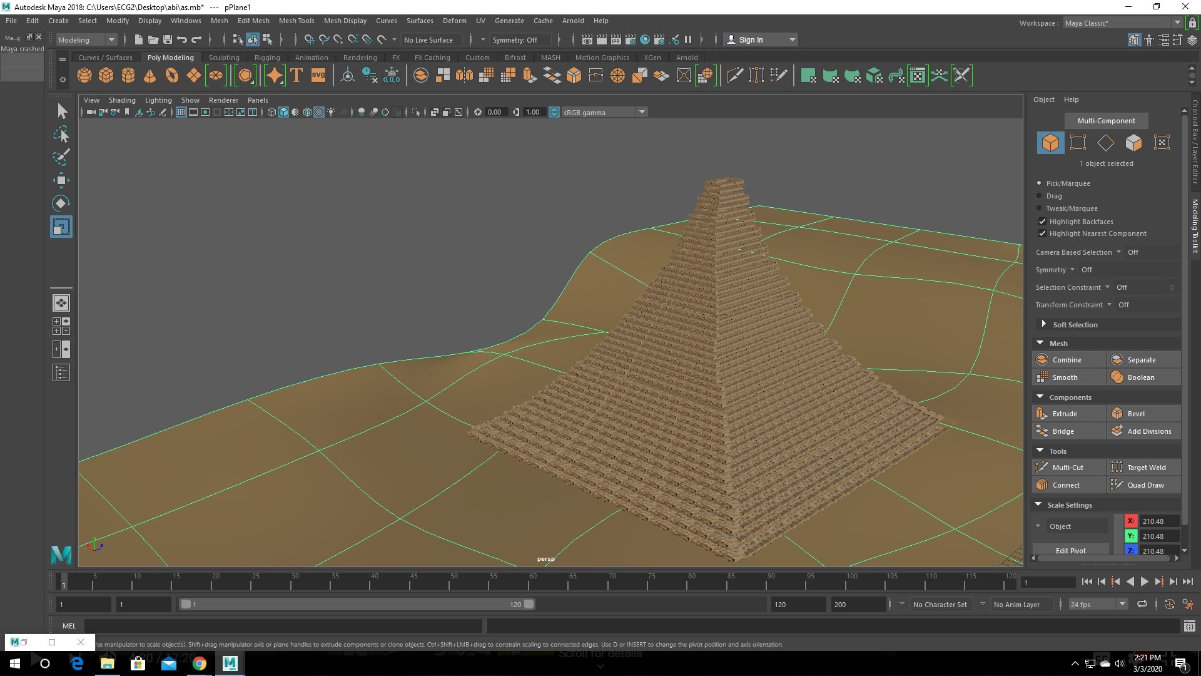Expand the Selection Constraint dropdown
This screenshot has width=1201, height=676.
point(1107,287)
